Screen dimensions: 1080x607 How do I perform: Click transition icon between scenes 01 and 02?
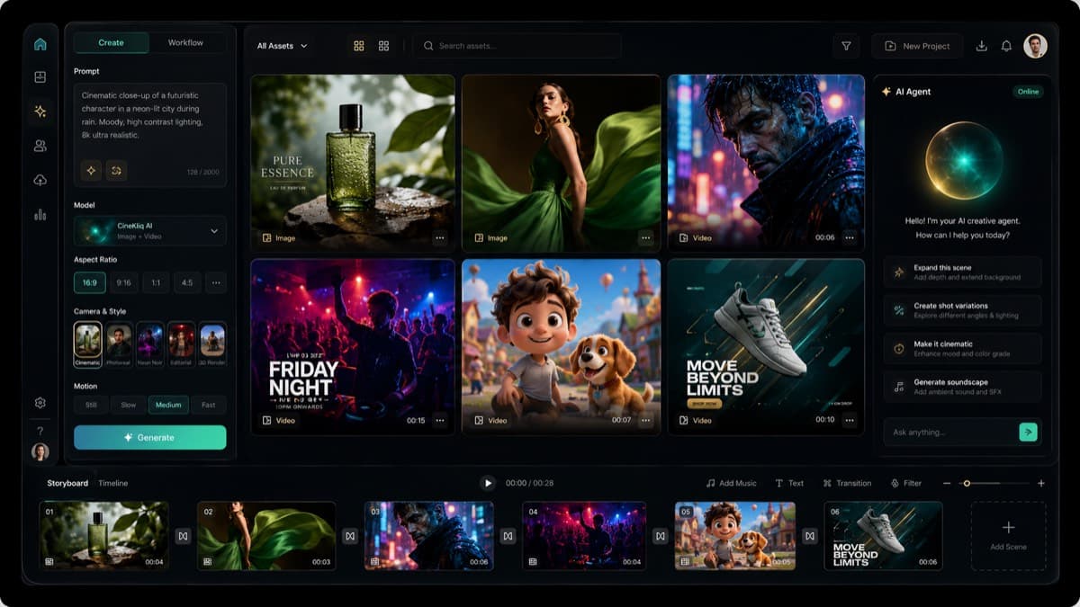click(183, 536)
